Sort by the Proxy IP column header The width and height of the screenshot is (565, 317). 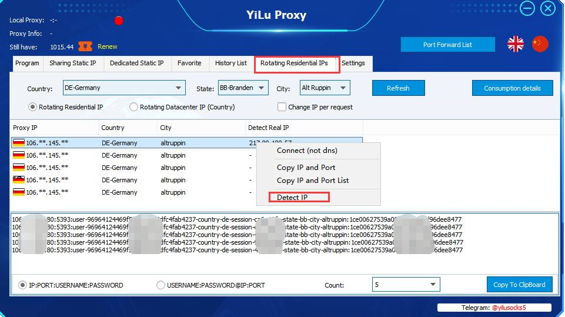pyautogui.click(x=55, y=128)
